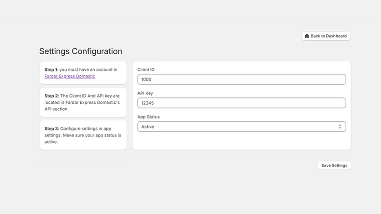Screen dimensions: 381x214
Task: Click the Step 2 instruction card text
Action: coord(82,102)
